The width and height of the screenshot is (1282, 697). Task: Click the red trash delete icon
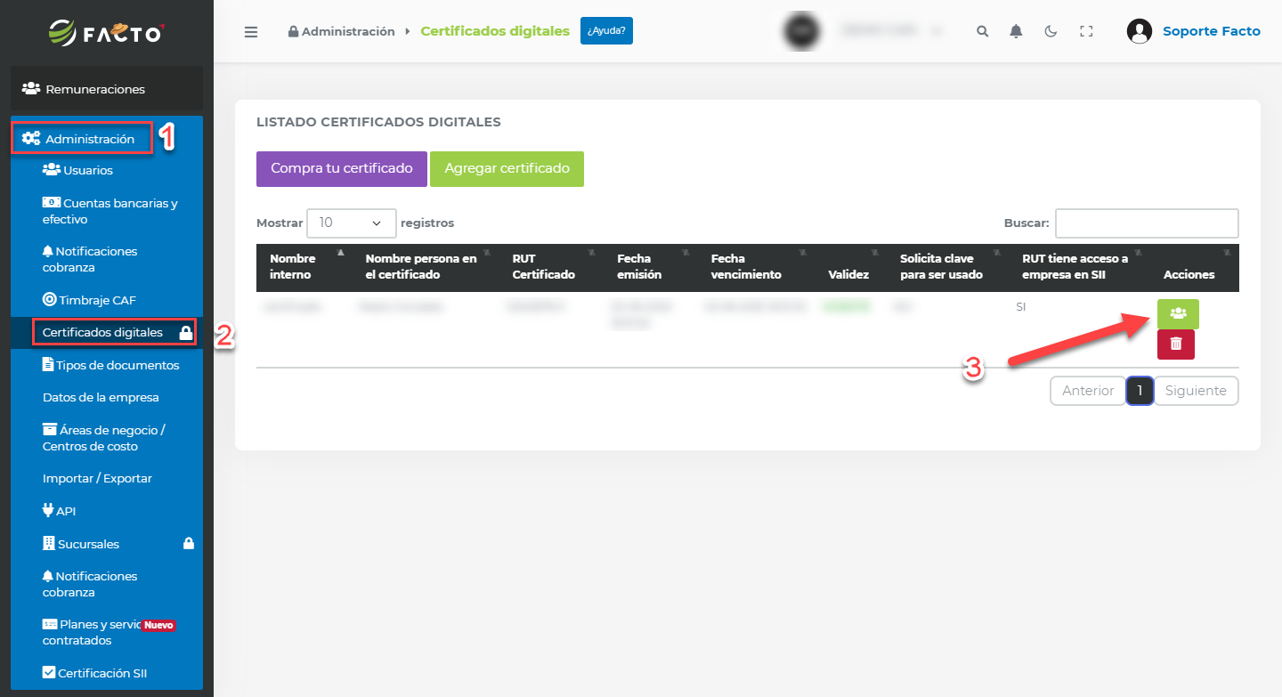point(1175,344)
